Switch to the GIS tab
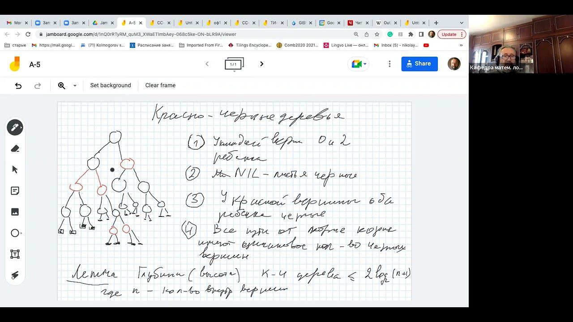The height and width of the screenshot is (322, 573). pos(301,23)
